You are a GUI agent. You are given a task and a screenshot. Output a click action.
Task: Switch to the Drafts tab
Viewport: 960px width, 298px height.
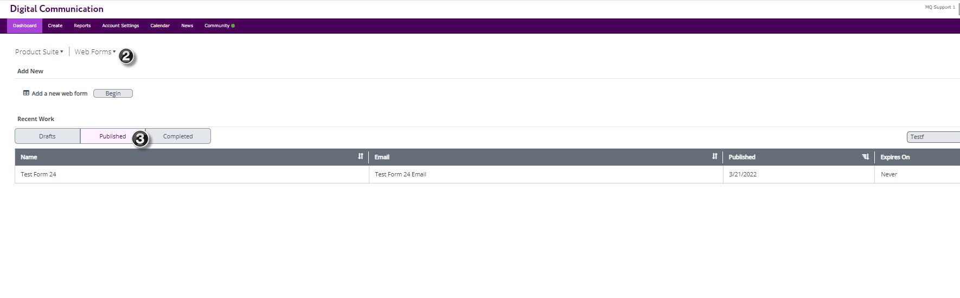click(x=47, y=136)
